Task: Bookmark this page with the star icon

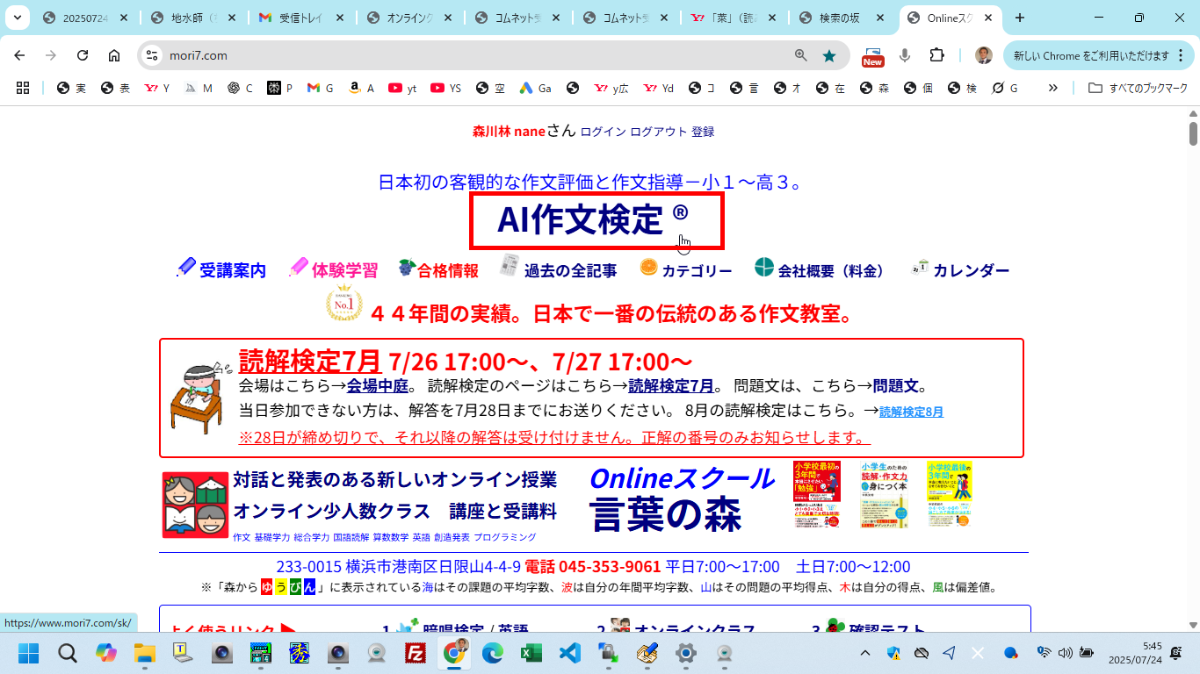Action: coord(829,55)
